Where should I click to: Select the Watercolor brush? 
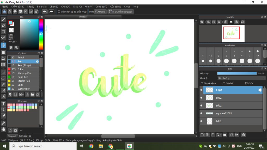pos(23,89)
